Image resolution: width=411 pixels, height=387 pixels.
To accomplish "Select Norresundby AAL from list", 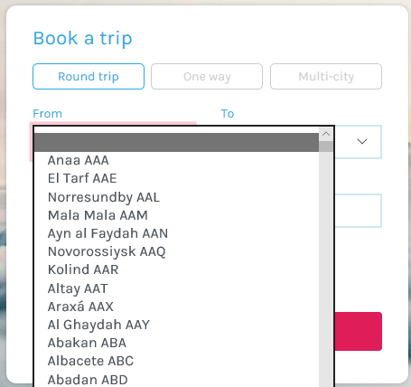I will (x=176, y=197).
